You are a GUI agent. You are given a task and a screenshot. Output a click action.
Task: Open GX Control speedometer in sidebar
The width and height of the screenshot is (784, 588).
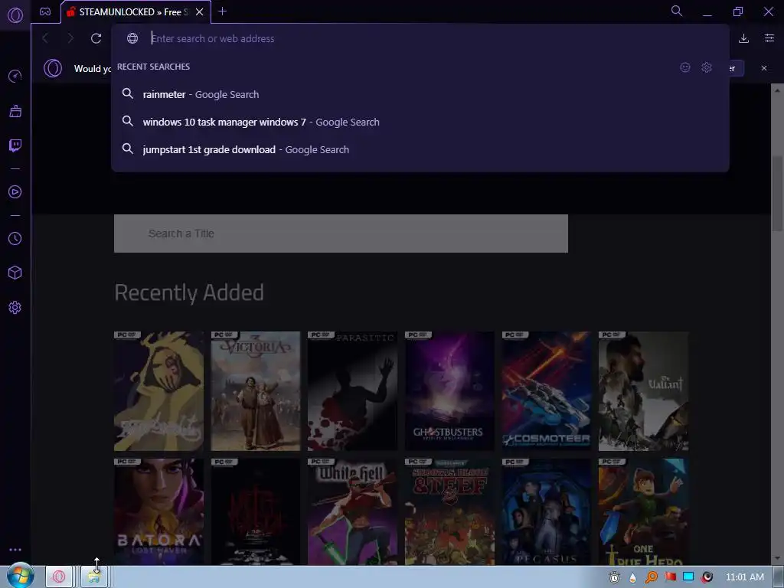[x=15, y=76]
